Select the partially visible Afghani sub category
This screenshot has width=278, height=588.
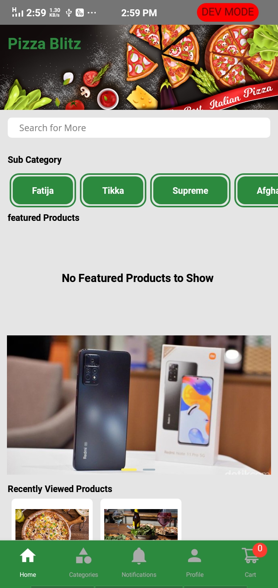click(x=257, y=190)
